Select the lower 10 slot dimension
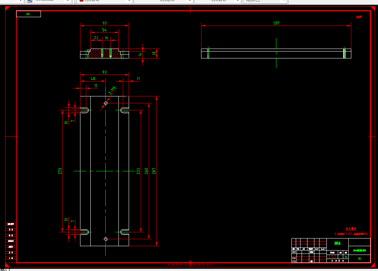 66,220
